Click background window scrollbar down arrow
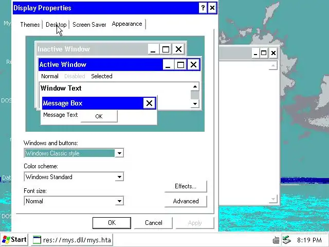329x247 pixels. point(273,199)
